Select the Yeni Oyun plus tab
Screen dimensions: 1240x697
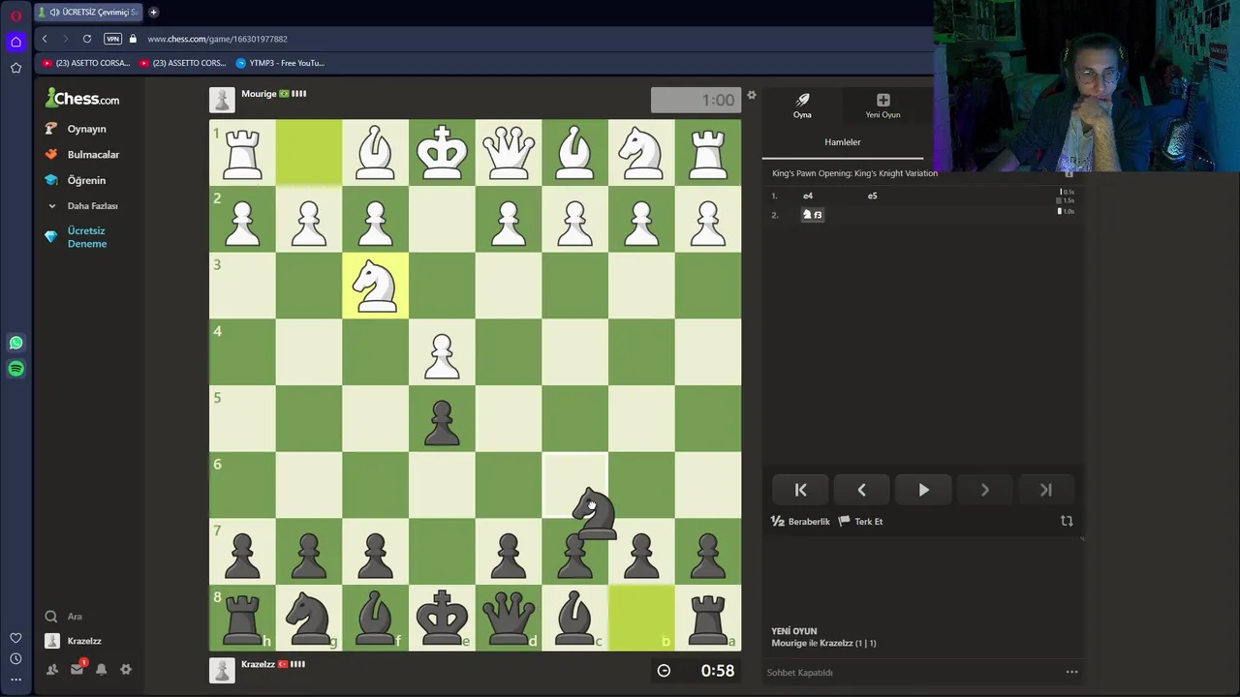pyautogui.click(x=883, y=106)
